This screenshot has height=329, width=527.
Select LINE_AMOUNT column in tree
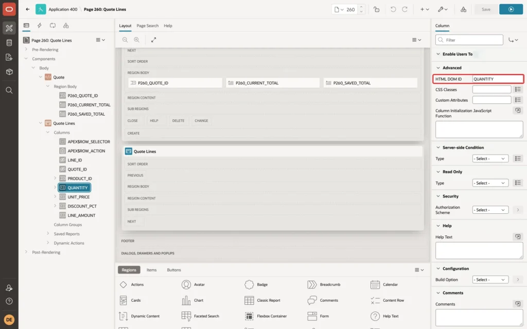(x=81, y=215)
